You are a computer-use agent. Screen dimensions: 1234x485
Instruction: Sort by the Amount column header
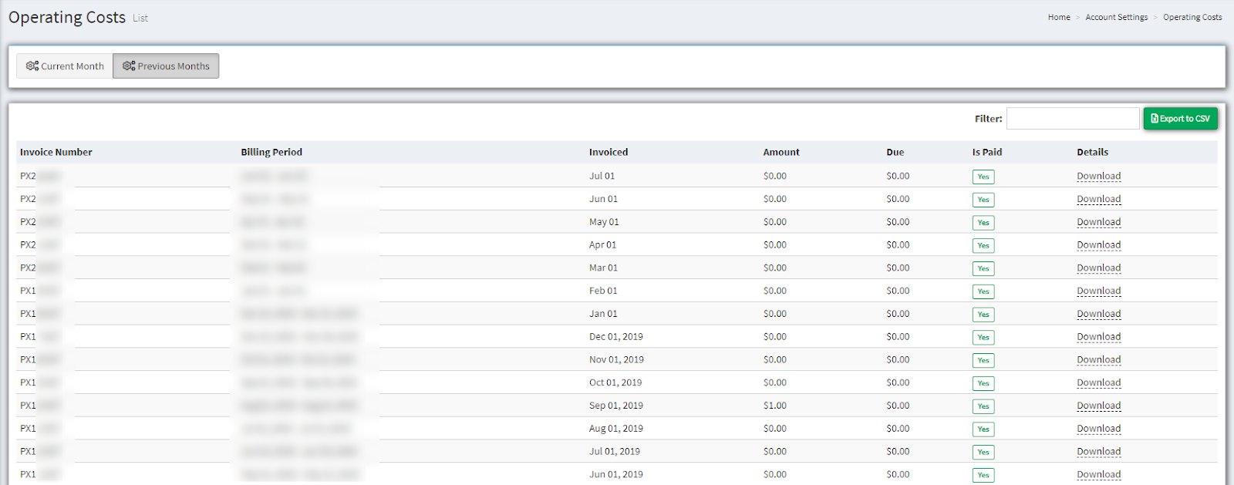coord(781,152)
